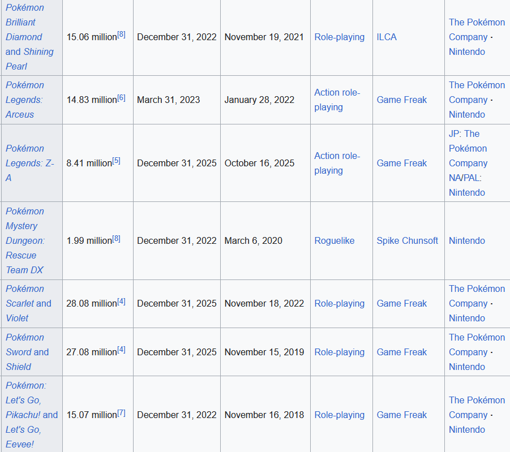The width and height of the screenshot is (510, 452).
Task: Select 14.83 million sales figure
Action: (x=92, y=100)
